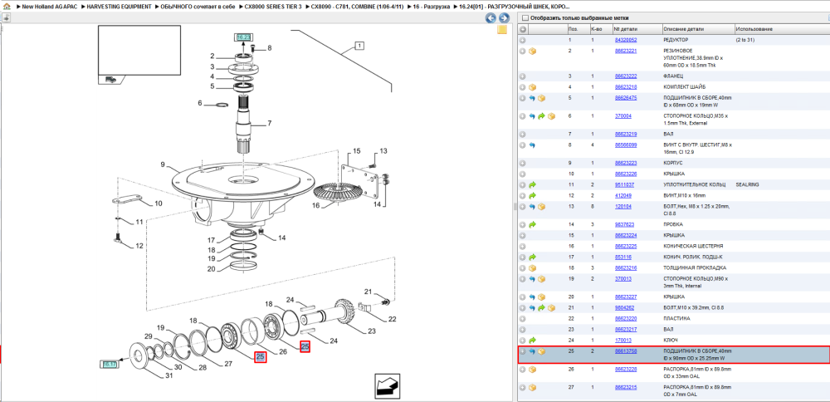The image size is (830, 402).
Task: Click callout number 1 box in diagram
Action: 359,46
